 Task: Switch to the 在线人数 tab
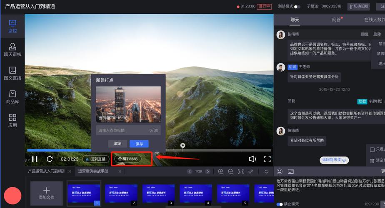pyautogui.click(x=374, y=20)
